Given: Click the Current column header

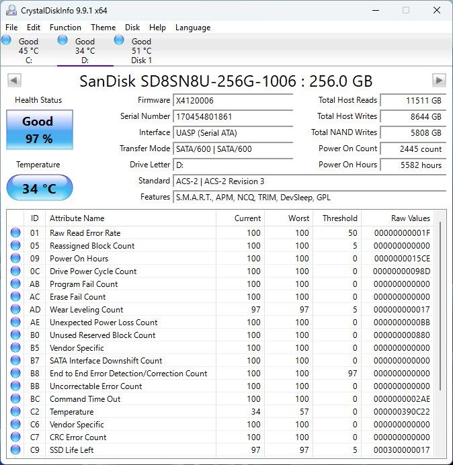Looking at the screenshot, I should [240, 218].
